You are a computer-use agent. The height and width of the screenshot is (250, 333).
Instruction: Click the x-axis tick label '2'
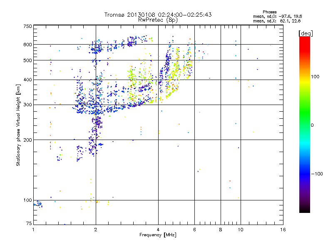click(96, 230)
